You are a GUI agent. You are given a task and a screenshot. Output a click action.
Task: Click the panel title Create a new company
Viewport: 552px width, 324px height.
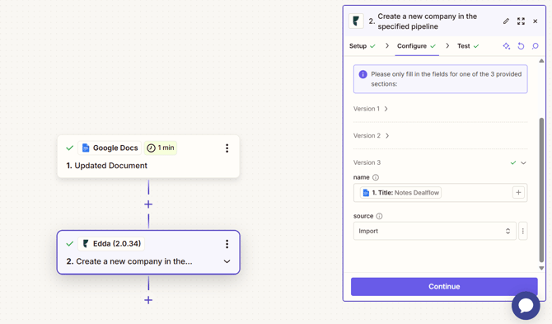pos(427,21)
